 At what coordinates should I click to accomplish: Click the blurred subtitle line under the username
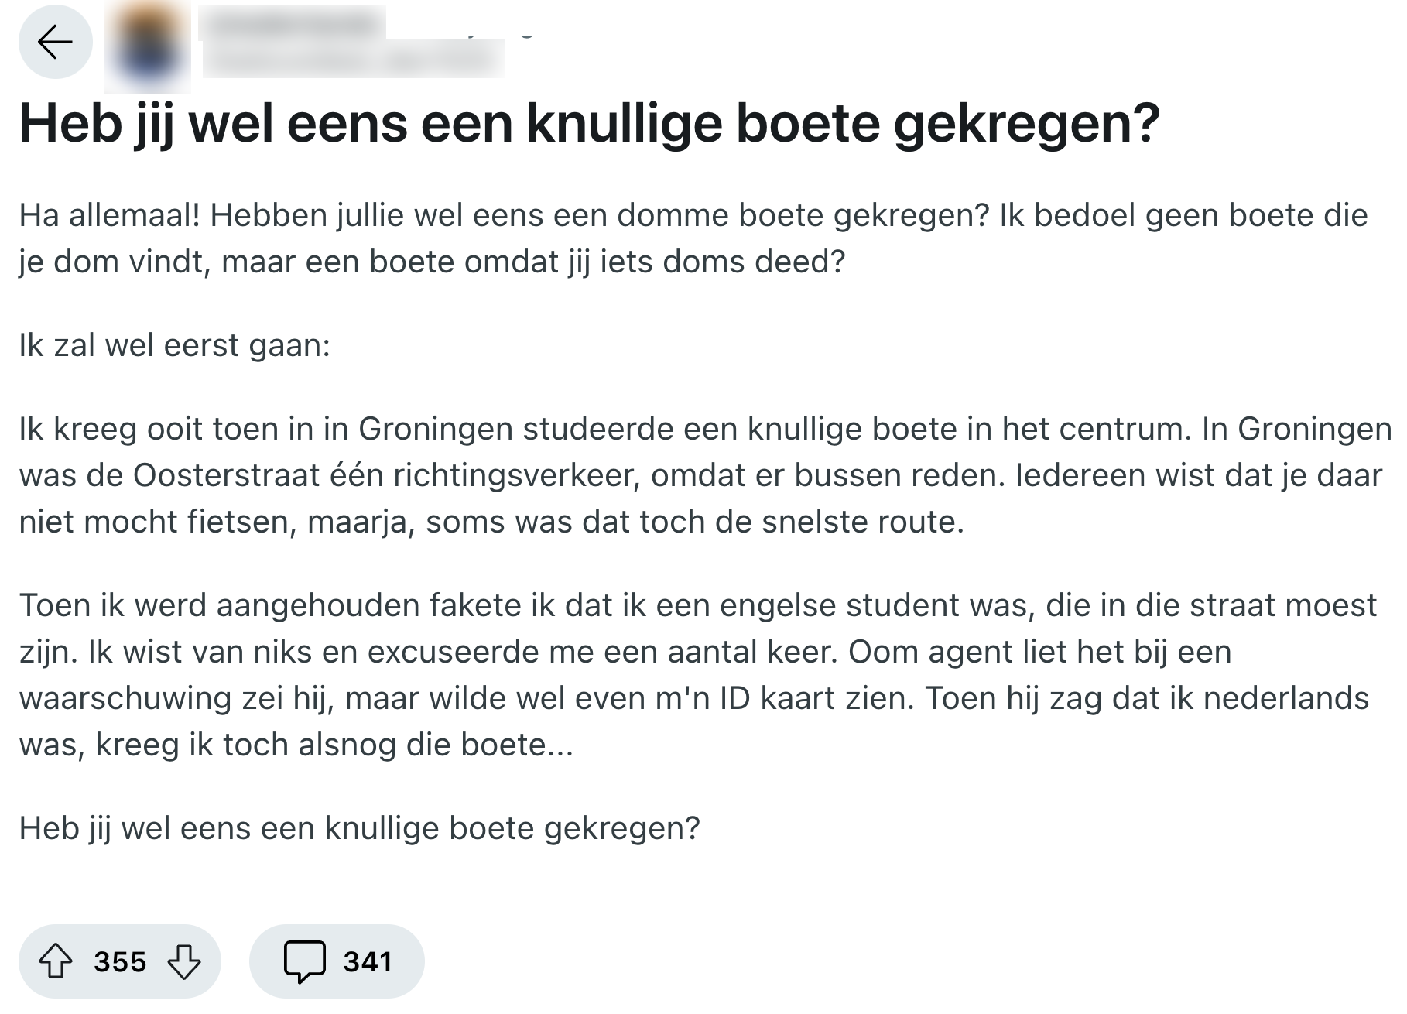pos(353,59)
